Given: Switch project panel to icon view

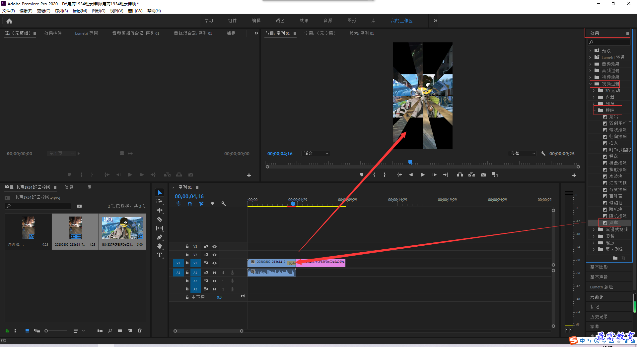Looking at the screenshot, I should pos(27,331).
